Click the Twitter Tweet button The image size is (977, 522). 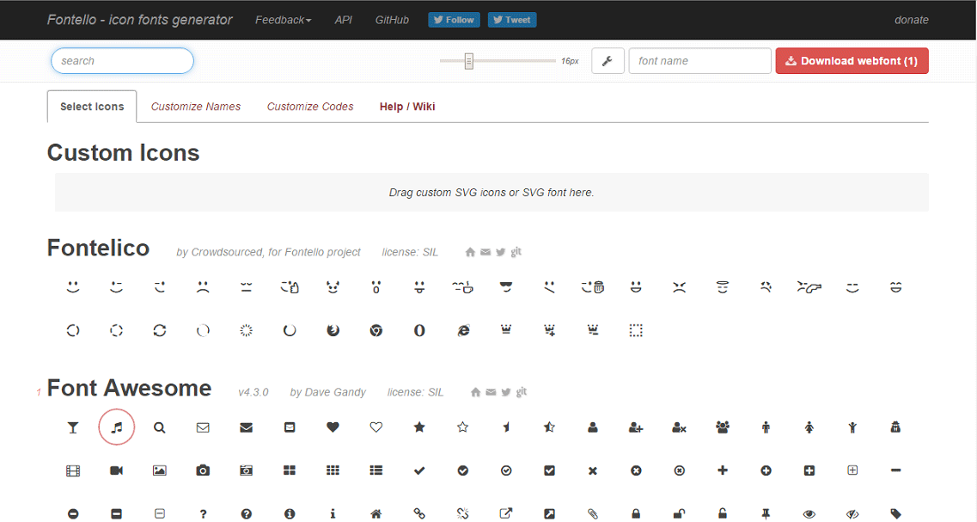click(511, 20)
